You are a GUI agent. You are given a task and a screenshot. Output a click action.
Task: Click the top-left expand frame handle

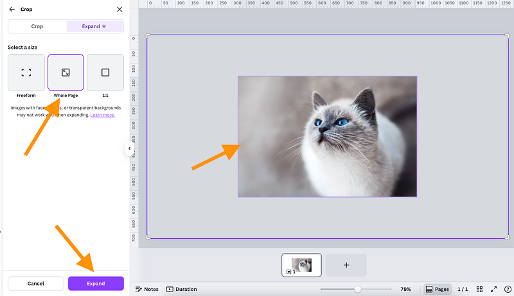(148, 36)
